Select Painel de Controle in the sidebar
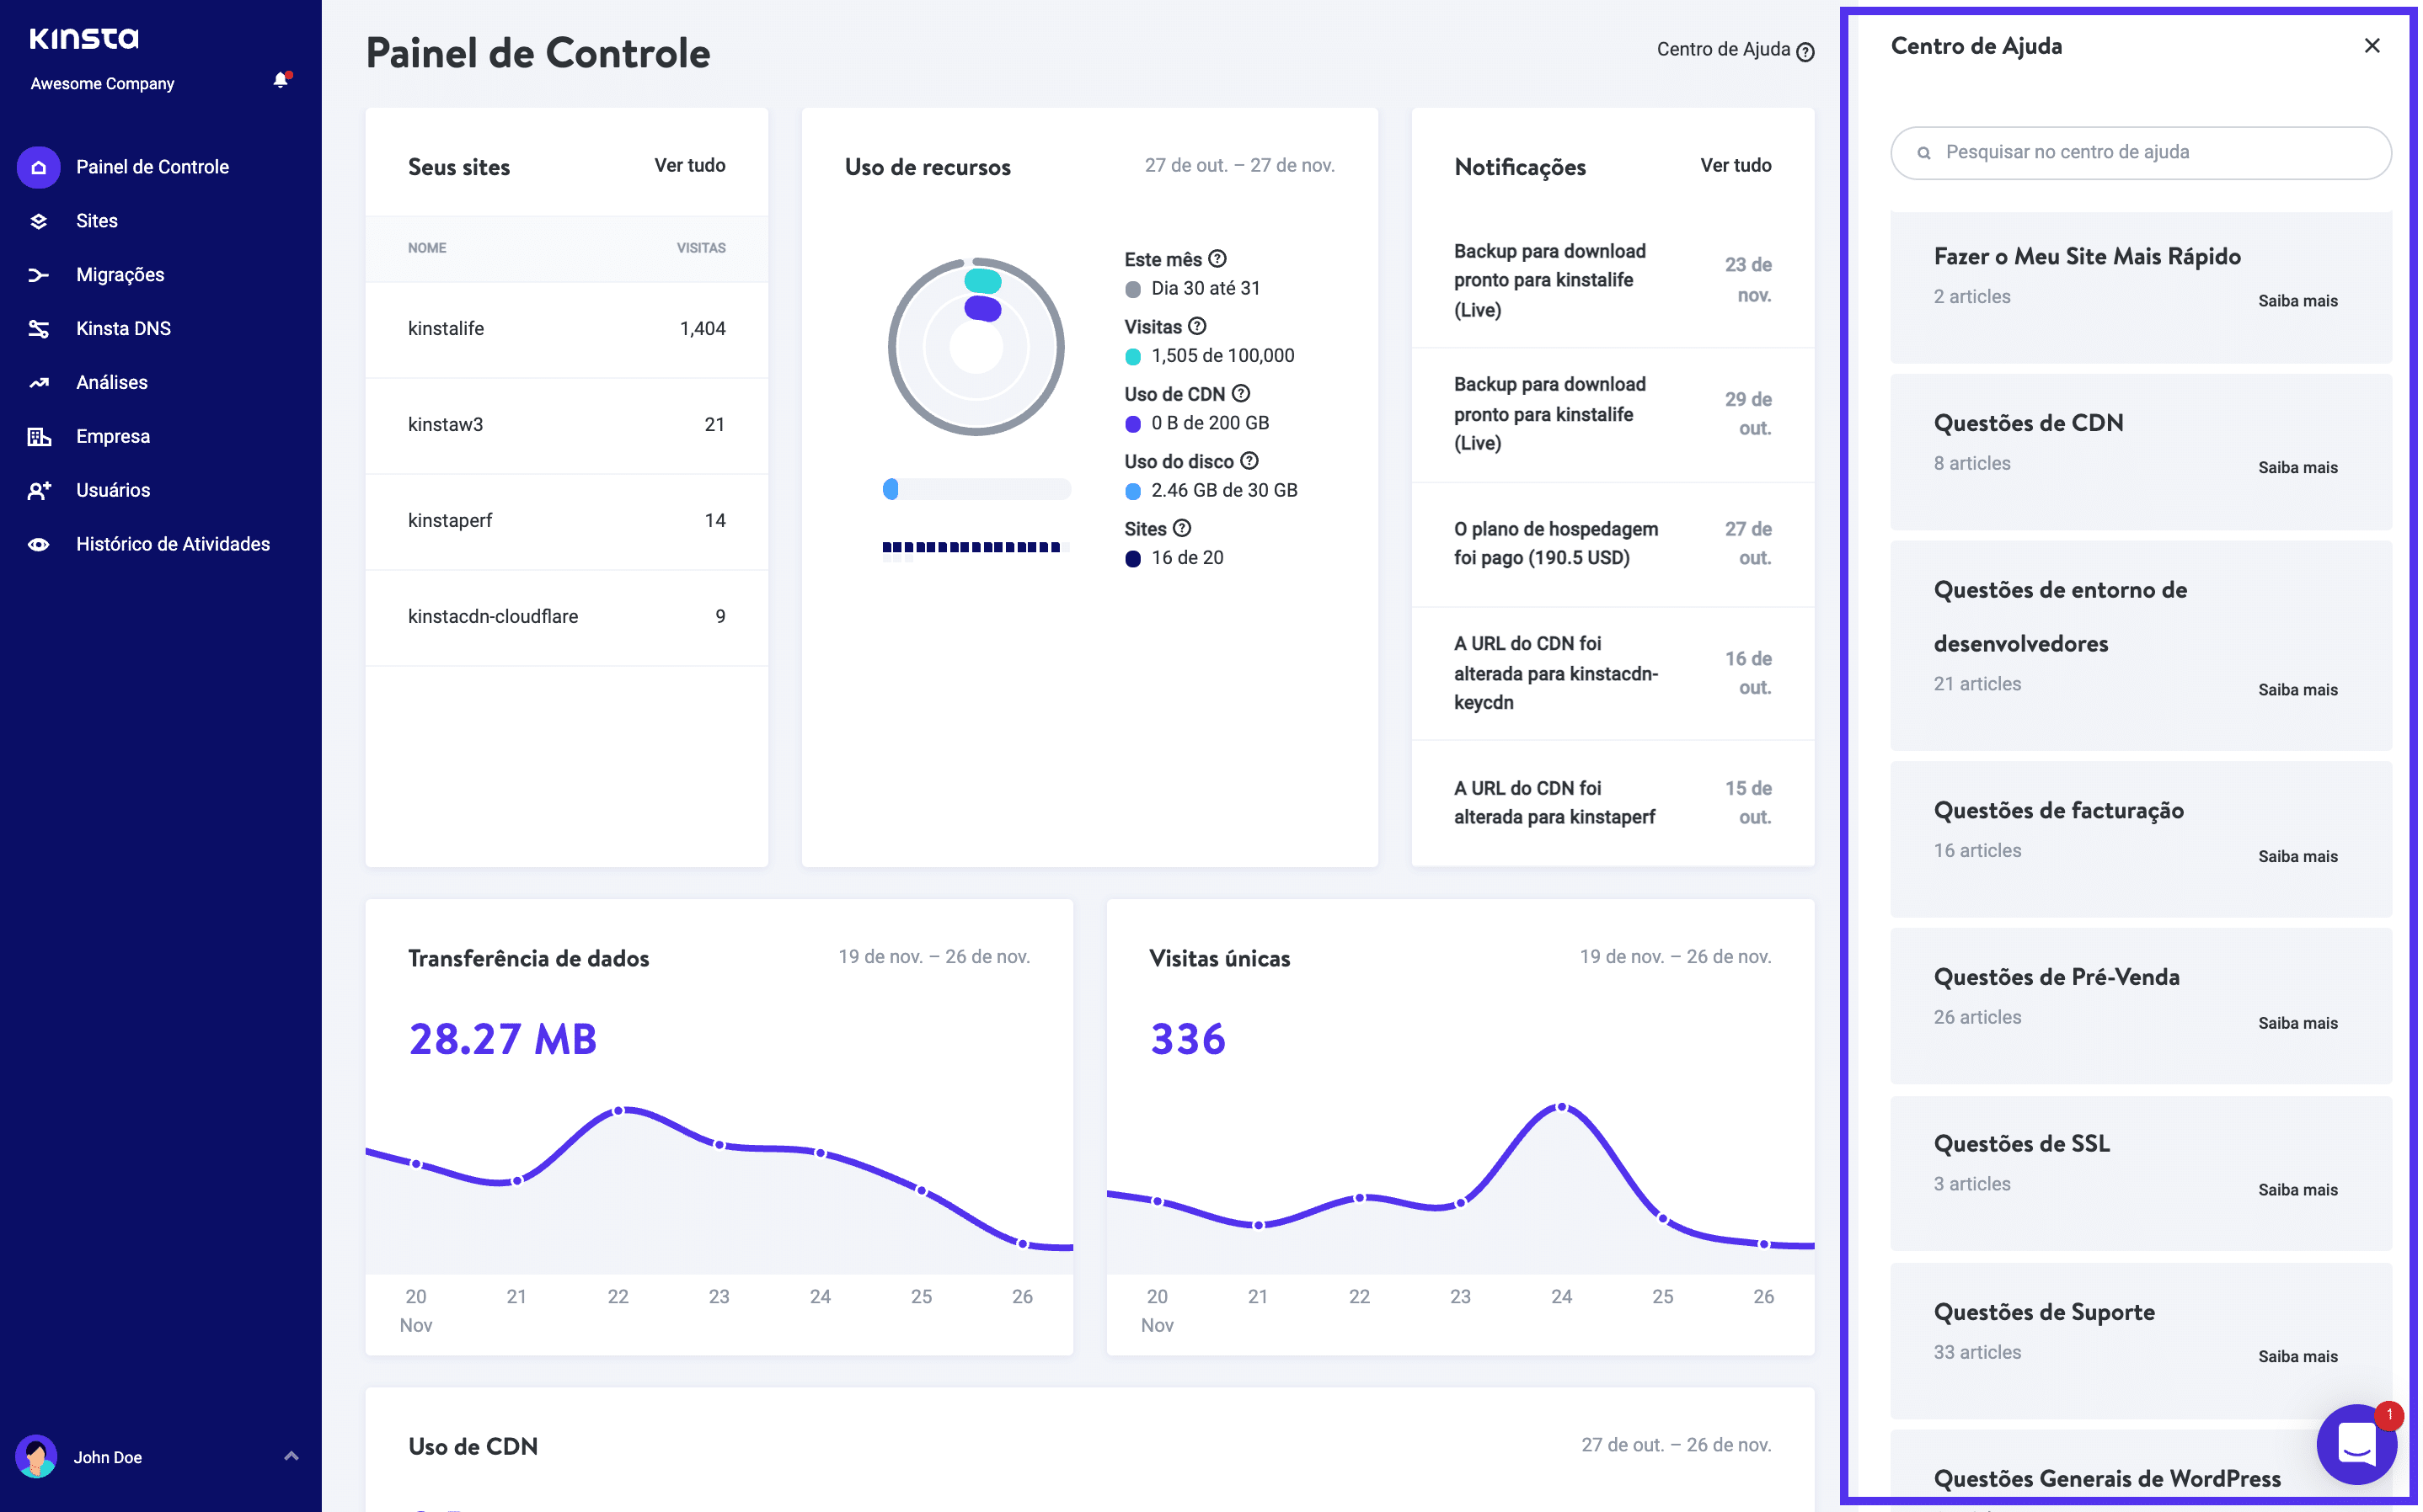This screenshot has width=2423, height=1512. tap(152, 167)
